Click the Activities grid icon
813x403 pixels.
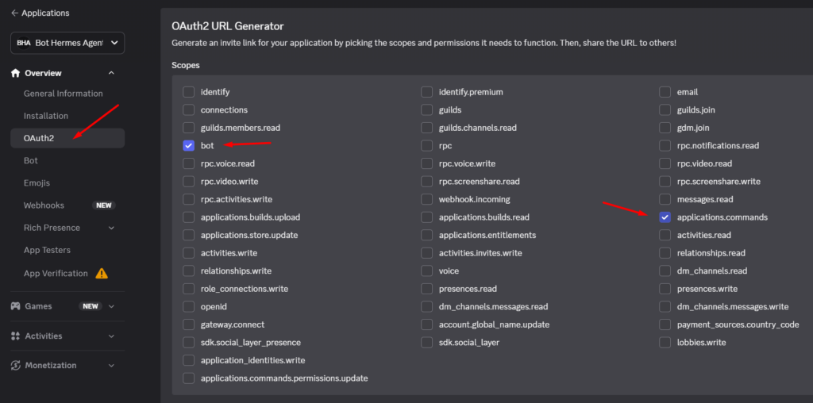point(16,336)
